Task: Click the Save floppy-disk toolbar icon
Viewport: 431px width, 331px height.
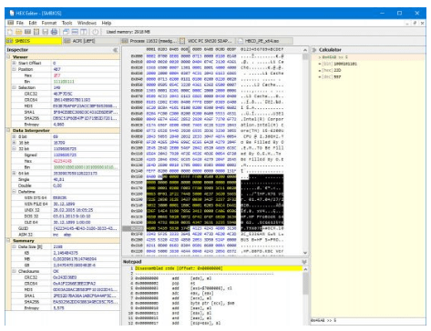Action: coord(46,32)
